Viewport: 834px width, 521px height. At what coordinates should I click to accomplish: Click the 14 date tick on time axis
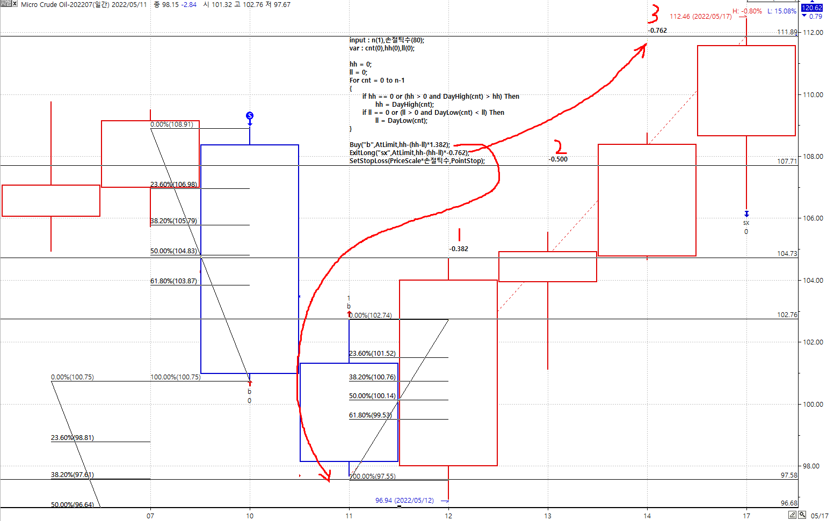[647, 516]
